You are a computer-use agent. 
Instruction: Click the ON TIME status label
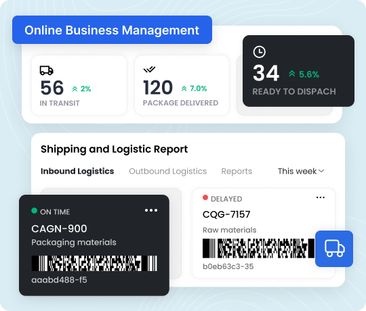pyautogui.click(x=55, y=212)
